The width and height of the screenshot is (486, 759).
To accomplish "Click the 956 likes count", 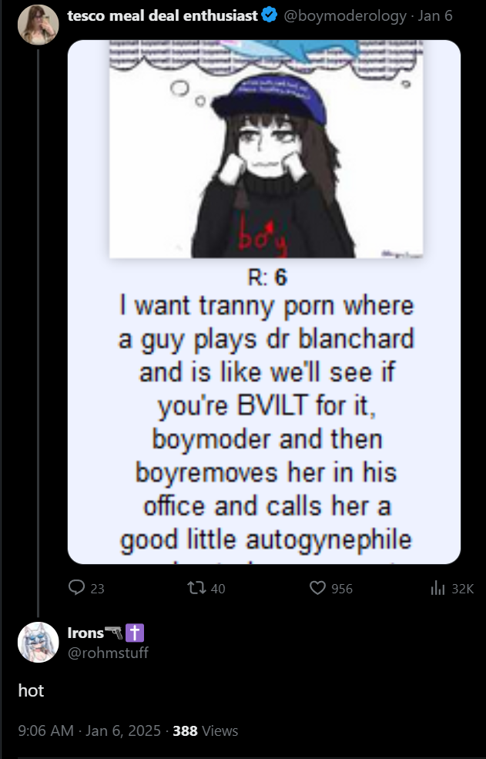I will click(x=342, y=589).
